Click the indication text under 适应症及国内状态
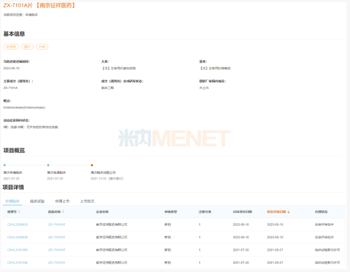Image resolution: width=350 pixels, height=272 pixels. pyautogui.click(x=31, y=127)
